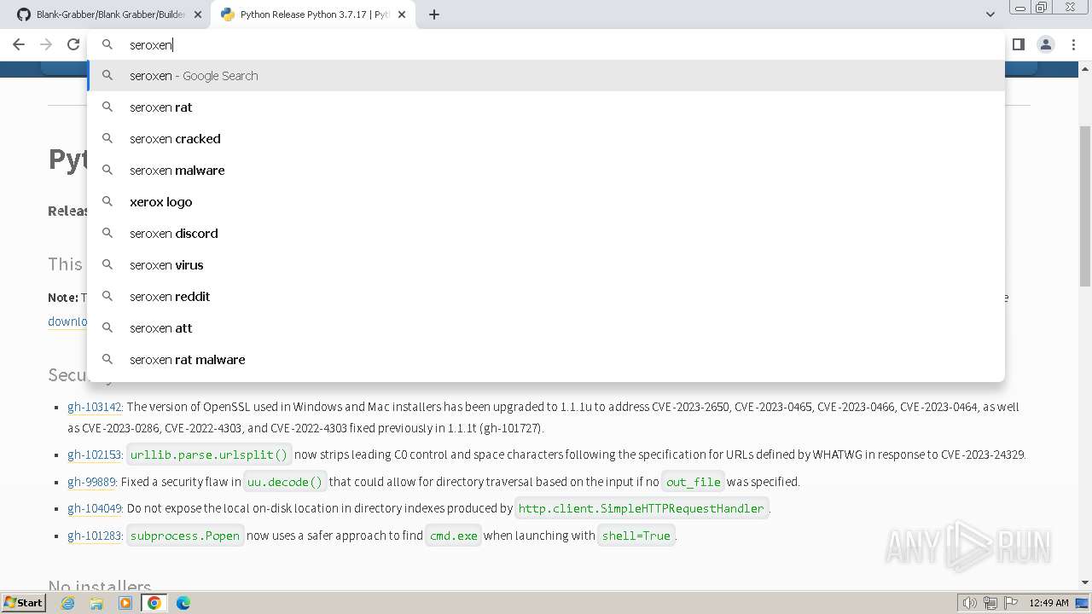Click the page vertical scrollbar thumb
The image size is (1092, 614).
tap(1084, 205)
